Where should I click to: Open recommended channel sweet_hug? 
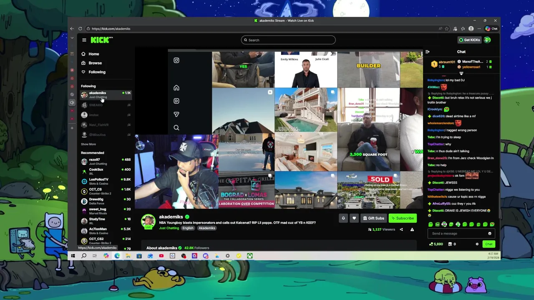coord(106,211)
